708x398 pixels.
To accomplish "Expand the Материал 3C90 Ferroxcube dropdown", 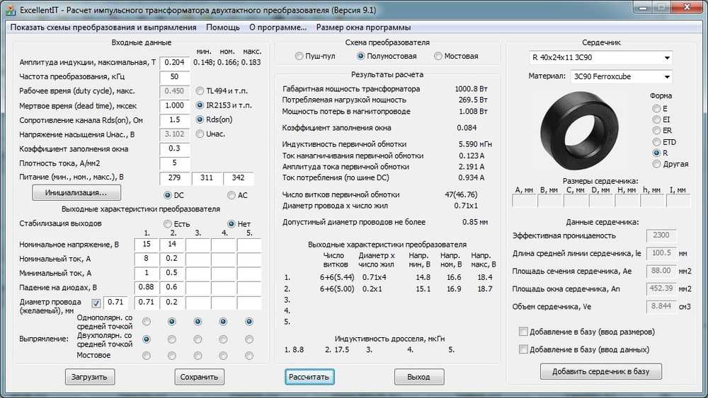I will click(x=622, y=76).
